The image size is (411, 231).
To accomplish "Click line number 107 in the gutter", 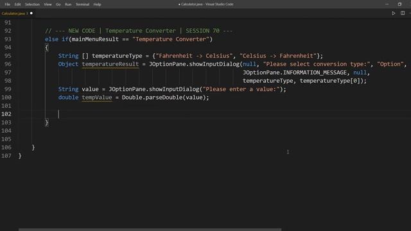I will (6, 156).
